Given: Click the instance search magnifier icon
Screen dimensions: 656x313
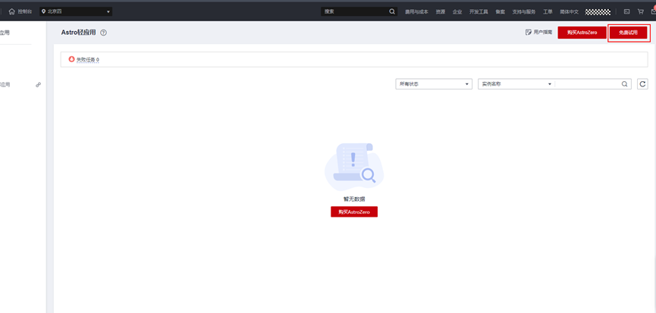Looking at the screenshot, I should tap(624, 84).
